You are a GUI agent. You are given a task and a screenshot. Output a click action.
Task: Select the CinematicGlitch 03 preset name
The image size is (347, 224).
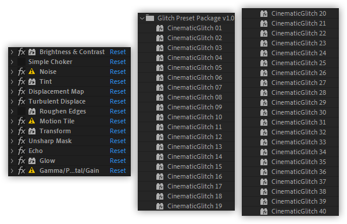tap(195, 48)
